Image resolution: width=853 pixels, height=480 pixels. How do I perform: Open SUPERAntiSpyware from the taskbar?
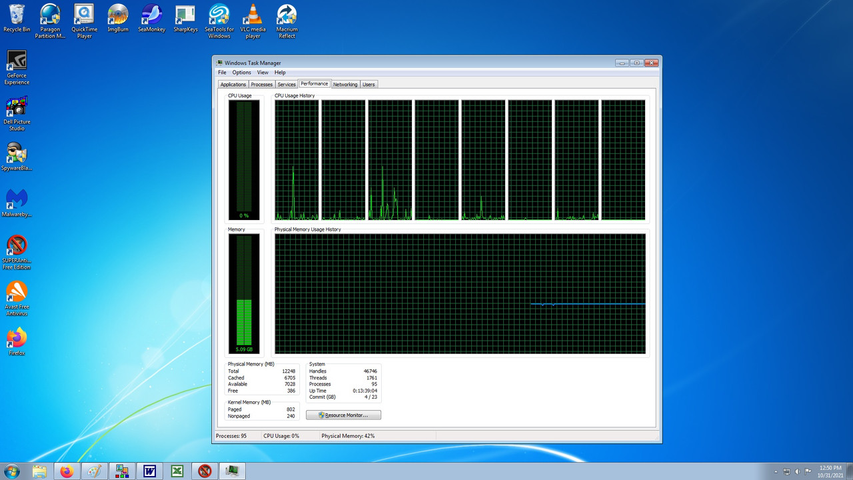[x=205, y=471]
